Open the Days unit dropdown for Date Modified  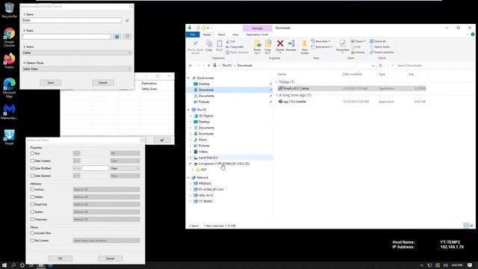(x=125, y=168)
